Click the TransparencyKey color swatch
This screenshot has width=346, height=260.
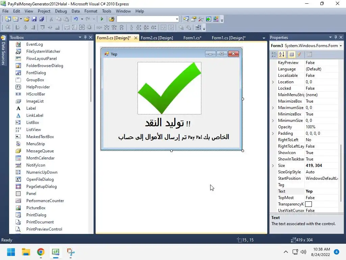(308, 204)
